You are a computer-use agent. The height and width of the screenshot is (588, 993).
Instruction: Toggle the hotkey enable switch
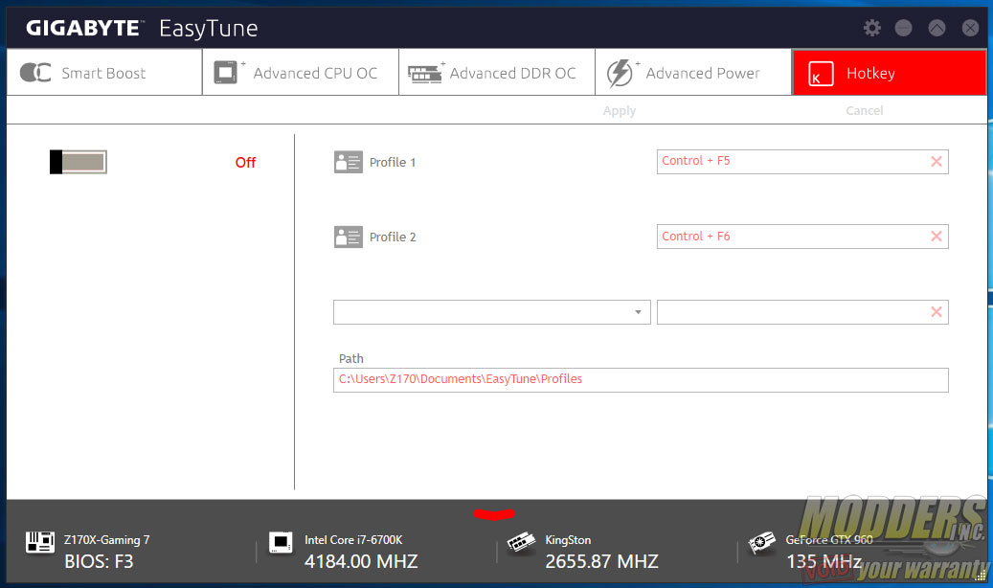pyautogui.click(x=79, y=162)
